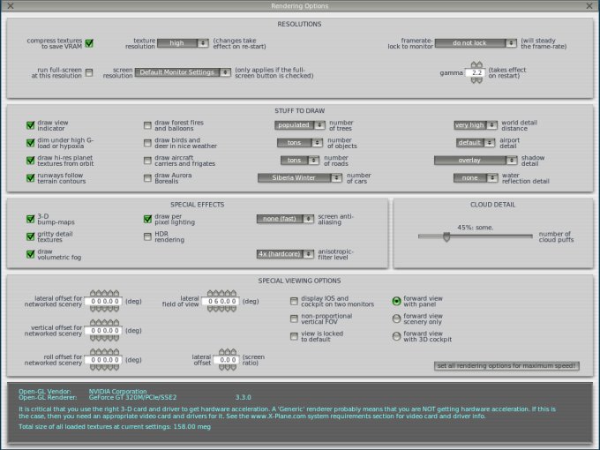Screen dimensions: 600x450
Task: Enable draw forest fires and balloons
Action: (x=147, y=125)
